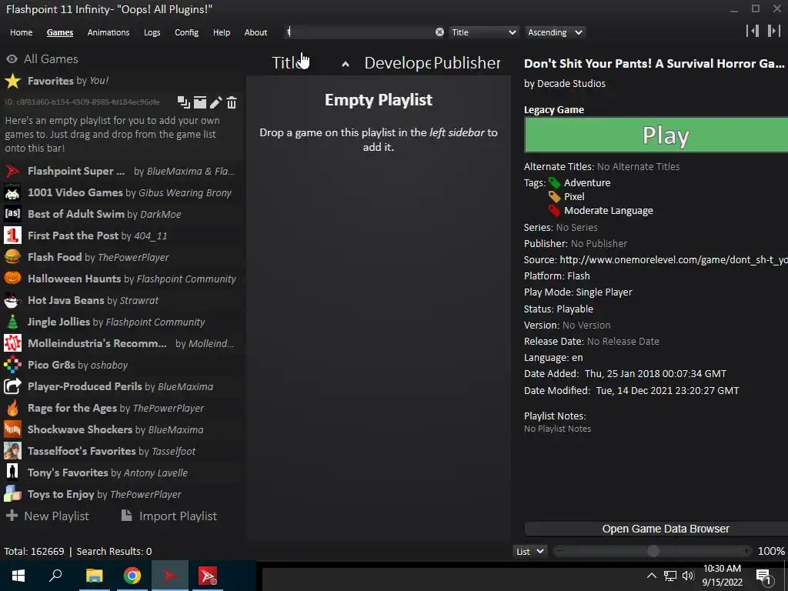The image size is (788, 591).
Task: Click the 1001 Video Games playlist icon
Action: click(x=12, y=192)
